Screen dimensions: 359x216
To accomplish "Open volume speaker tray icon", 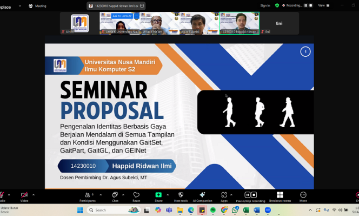I will pos(340,210).
